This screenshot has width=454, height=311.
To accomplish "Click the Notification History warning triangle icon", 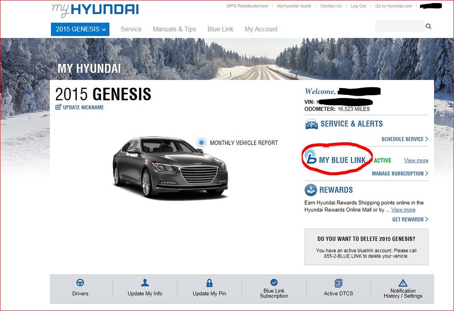I will pos(403,283).
